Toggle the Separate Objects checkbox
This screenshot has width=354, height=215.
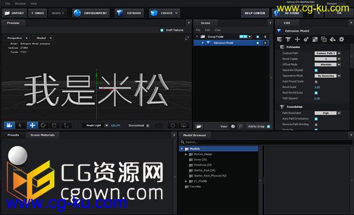click(x=316, y=70)
